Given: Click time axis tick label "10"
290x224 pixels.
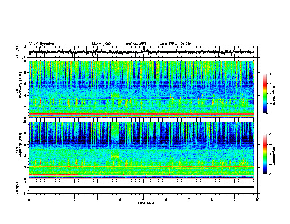Looking at the screenshot, I should pos(257,200).
